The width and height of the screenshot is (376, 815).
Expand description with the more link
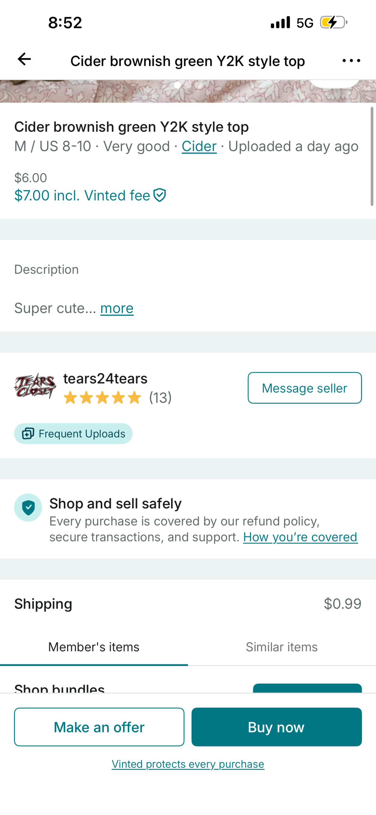click(x=117, y=308)
